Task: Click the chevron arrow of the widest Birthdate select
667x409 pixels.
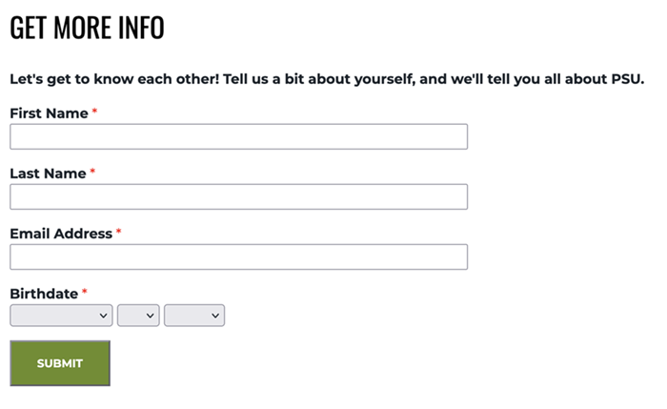Action: tap(103, 315)
